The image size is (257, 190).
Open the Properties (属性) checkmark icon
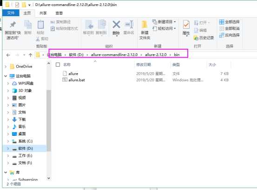pos(186,25)
